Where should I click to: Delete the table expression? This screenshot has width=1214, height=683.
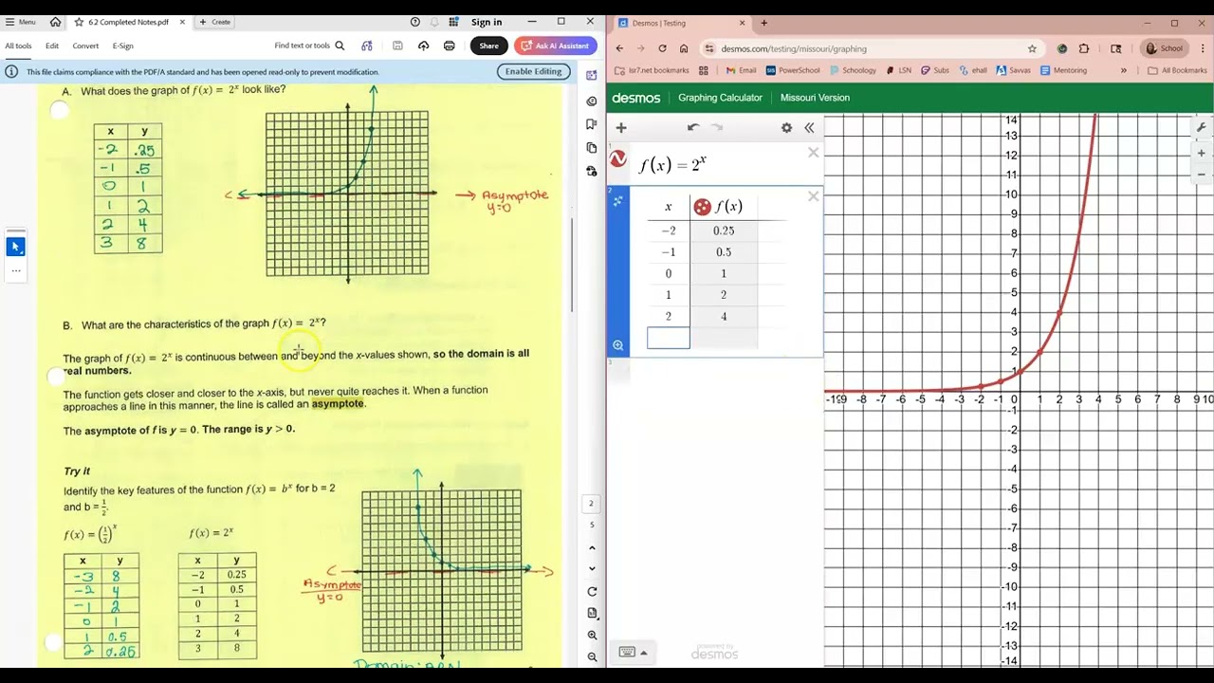813,196
